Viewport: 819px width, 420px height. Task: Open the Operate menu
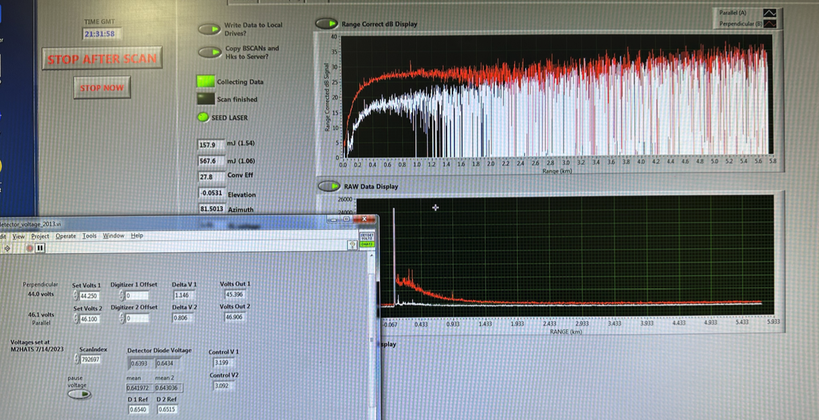pos(66,236)
